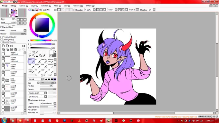Collapse the Advanced Settings section

pyautogui.click(x=29, y=100)
